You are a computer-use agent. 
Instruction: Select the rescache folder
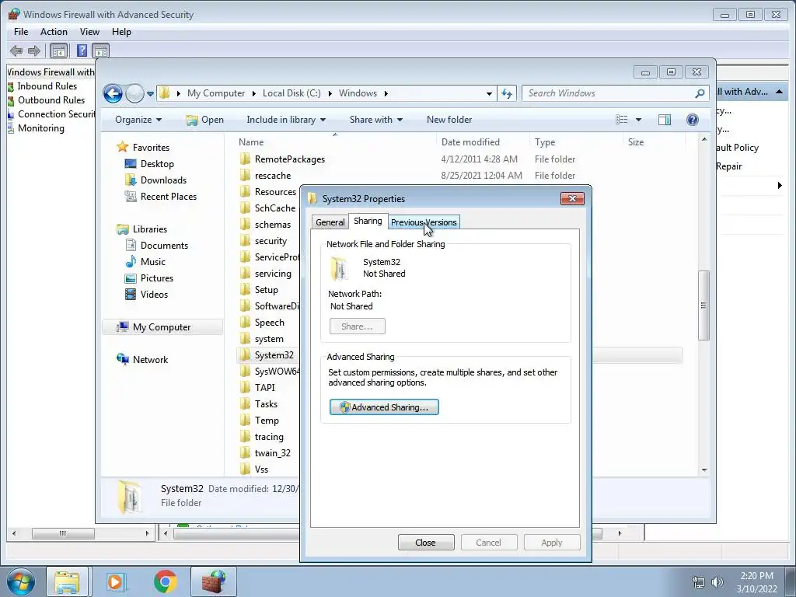click(x=273, y=176)
